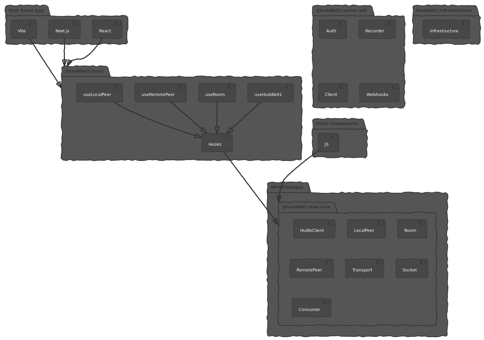This screenshot has height=340, width=484.
Task: Click the component icon on Client box
Action: (343, 87)
